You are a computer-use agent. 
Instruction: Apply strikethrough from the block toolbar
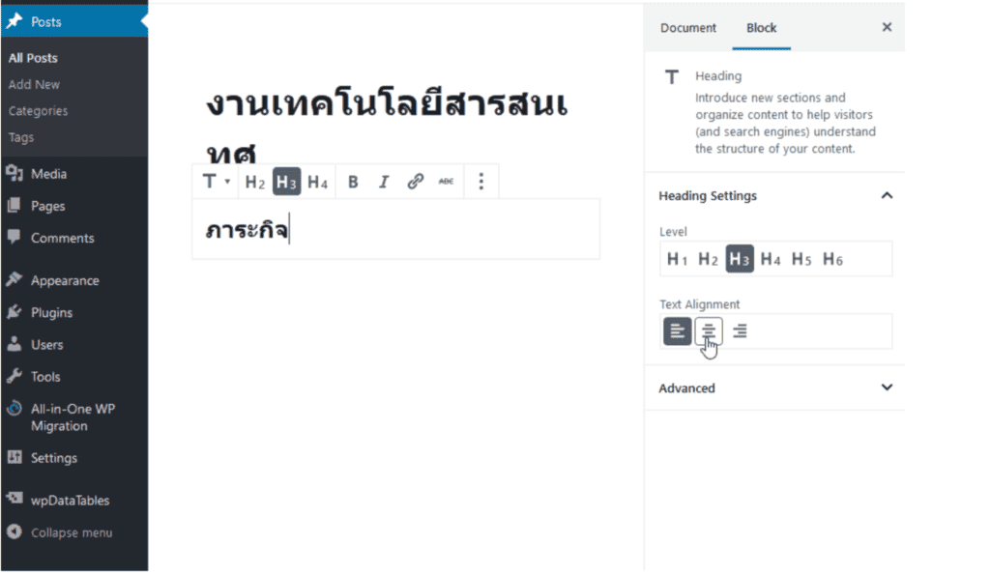point(447,181)
